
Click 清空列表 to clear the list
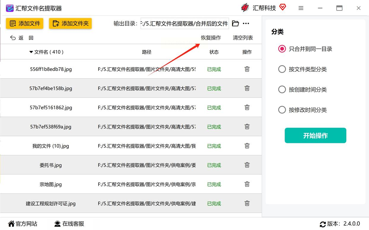(243, 38)
